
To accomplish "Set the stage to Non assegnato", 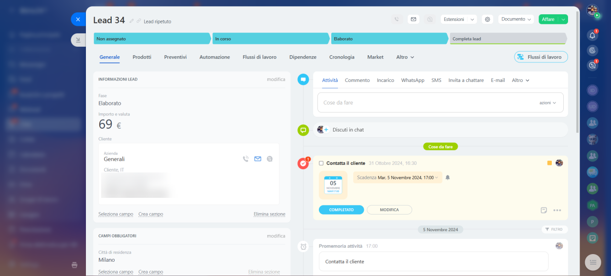I will (152, 39).
